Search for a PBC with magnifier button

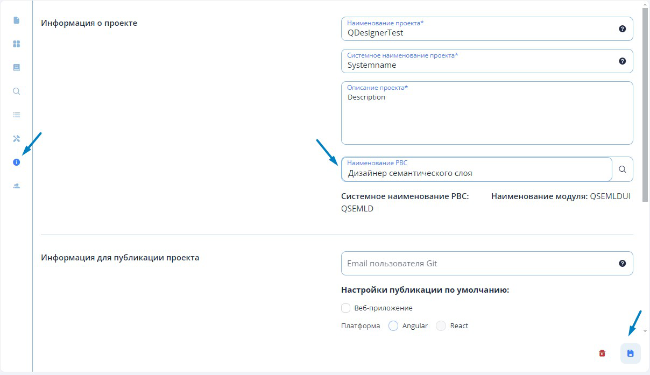(623, 169)
